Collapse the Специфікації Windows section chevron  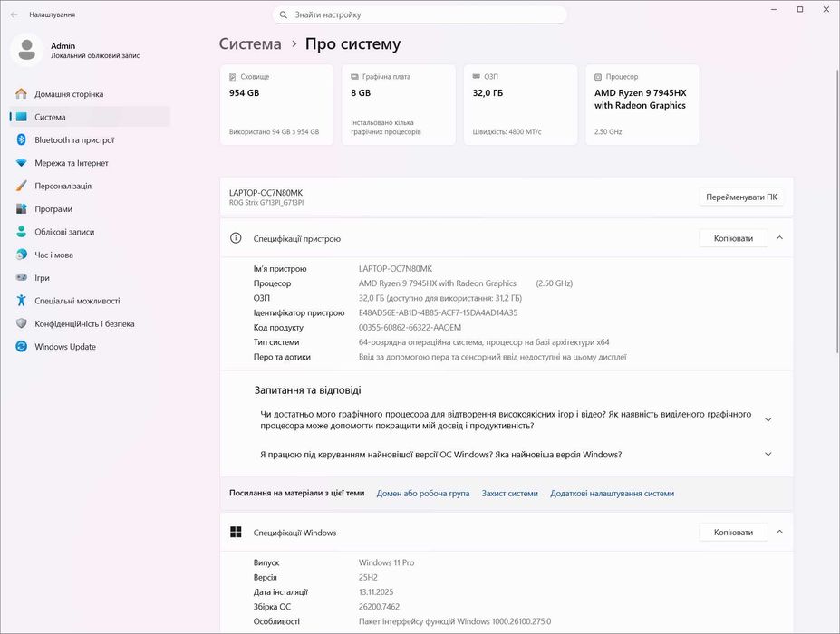(779, 532)
